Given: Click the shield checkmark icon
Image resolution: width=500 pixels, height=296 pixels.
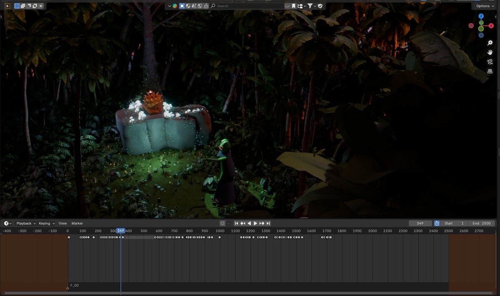Looking at the screenshot, I should [x=320, y=6].
